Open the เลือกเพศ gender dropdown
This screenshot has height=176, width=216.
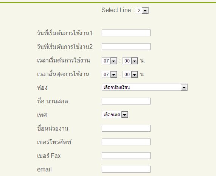click(x=115, y=115)
